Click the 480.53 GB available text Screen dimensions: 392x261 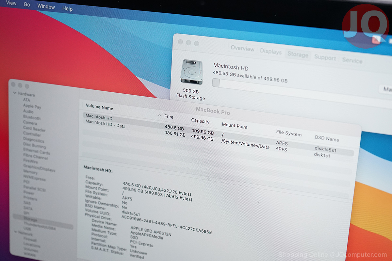(x=250, y=76)
